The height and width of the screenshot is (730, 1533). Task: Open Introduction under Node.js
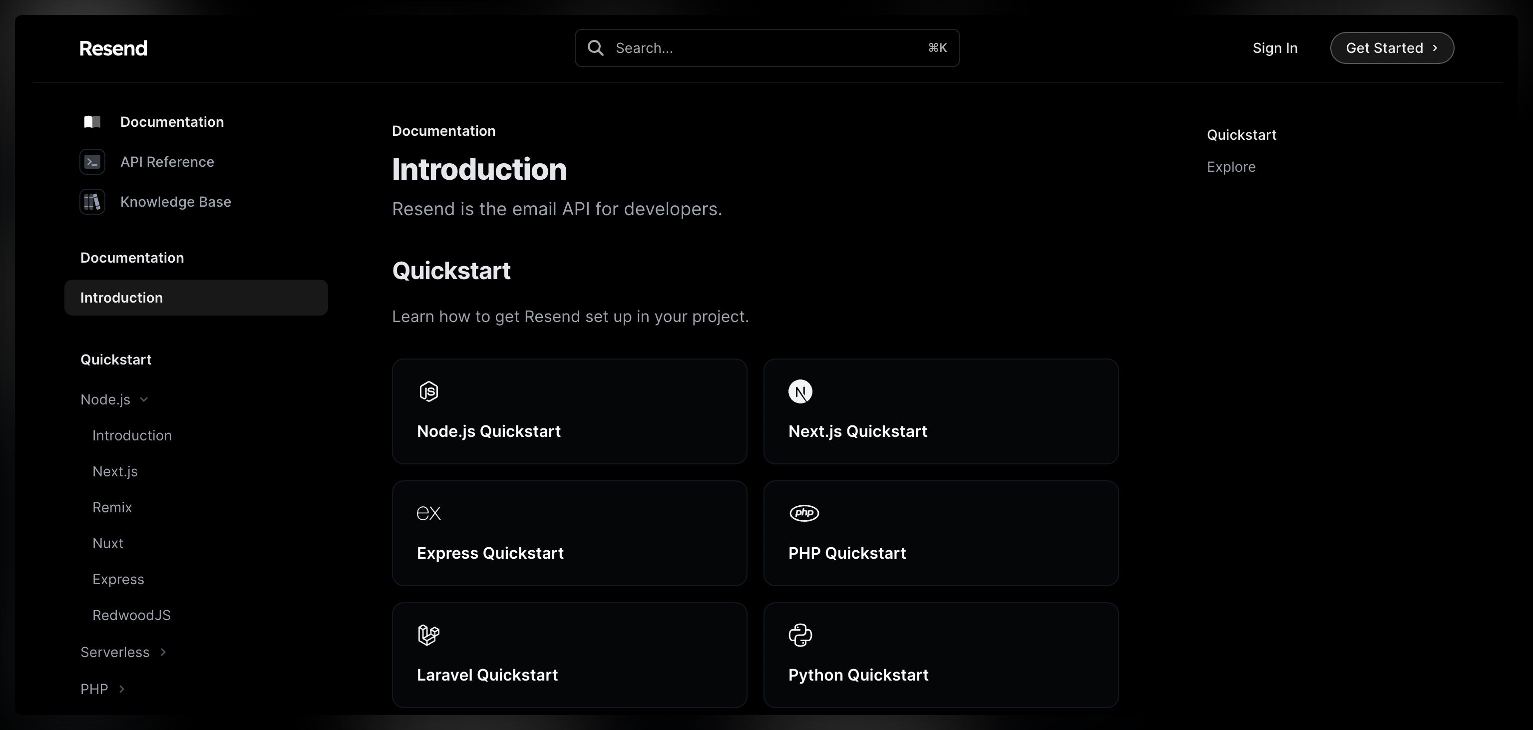pos(132,435)
